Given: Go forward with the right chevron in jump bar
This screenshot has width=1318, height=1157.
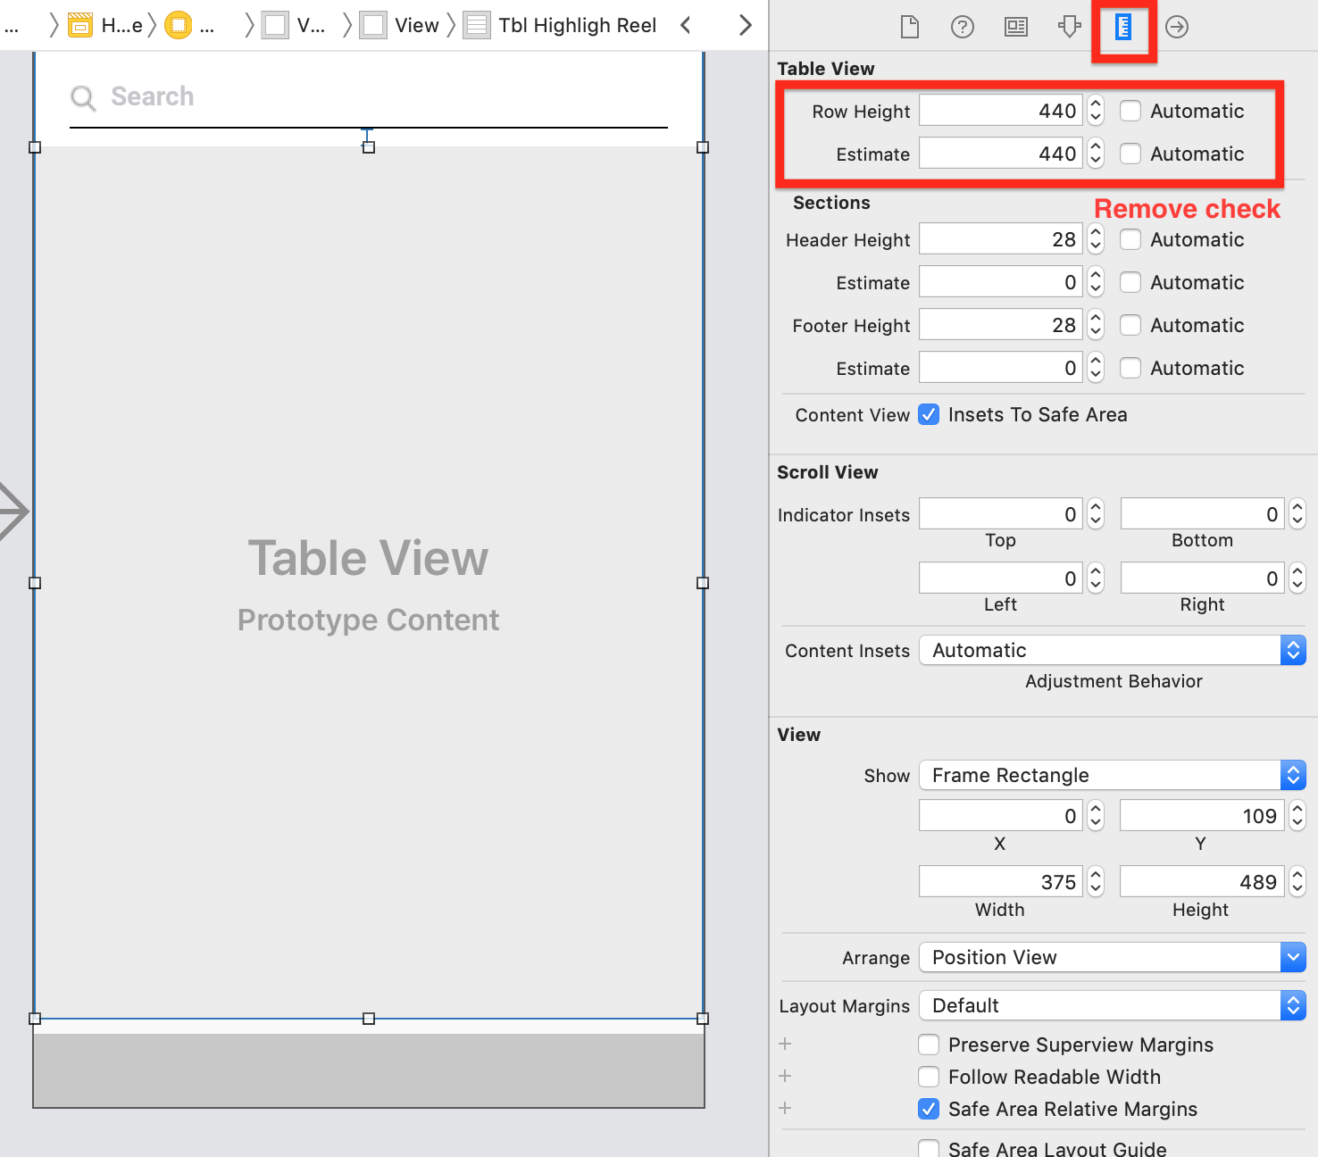Looking at the screenshot, I should click(745, 25).
